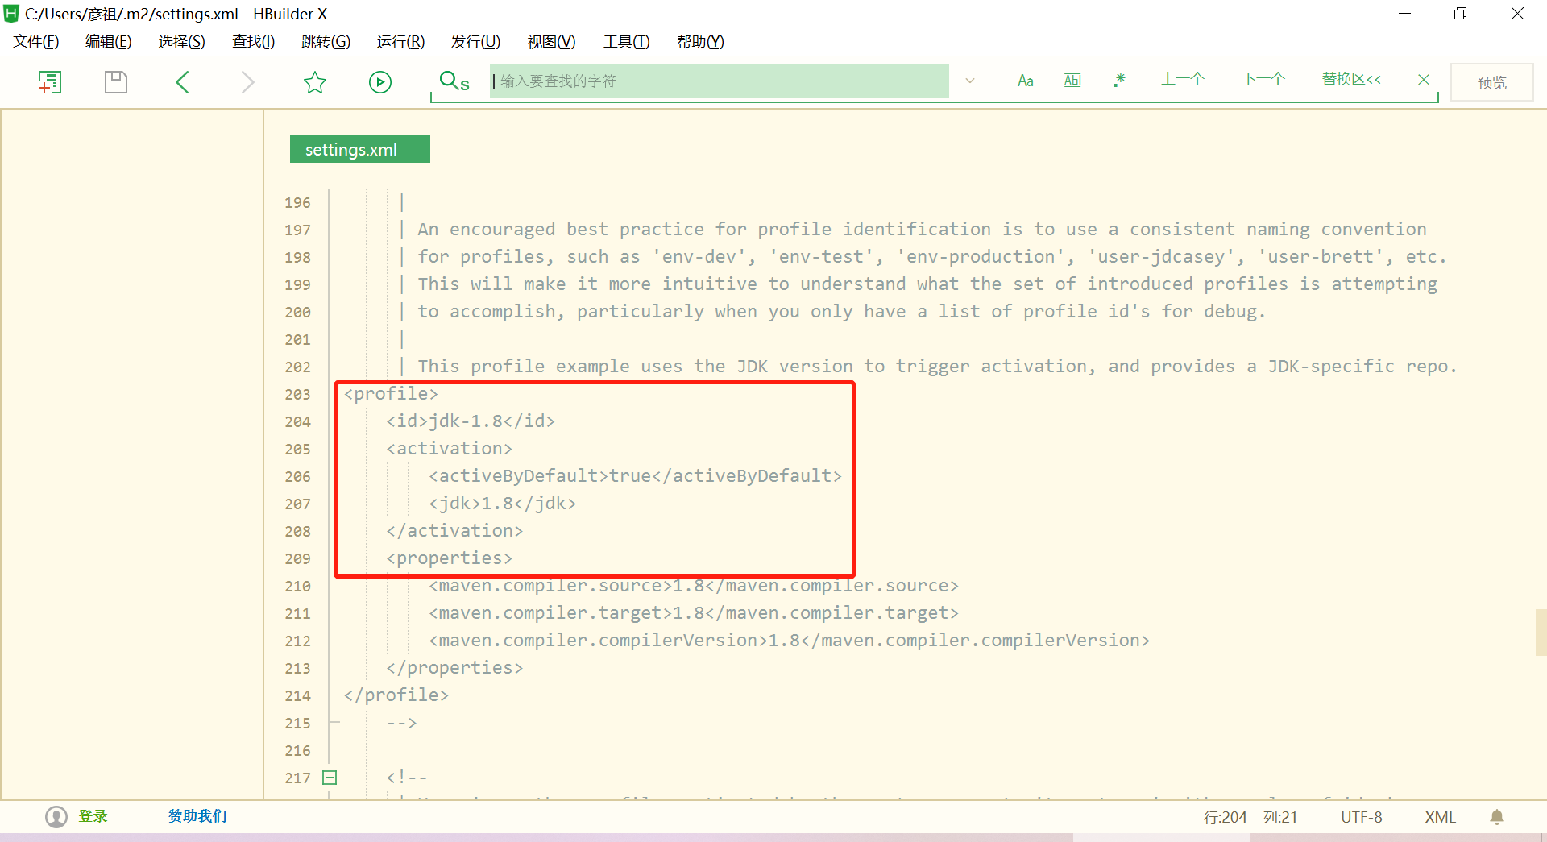Toggle regular expression search option
The height and width of the screenshot is (842, 1547).
(x=1119, y=80)
